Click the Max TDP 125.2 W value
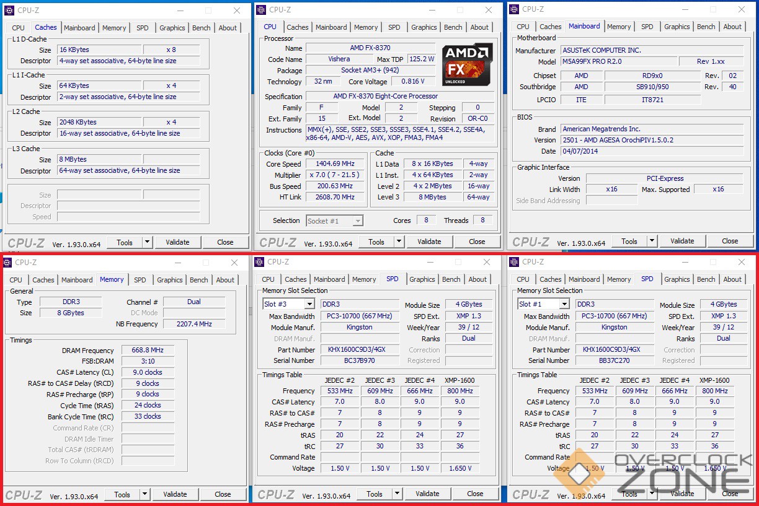The image size is (759, 506). click(x=422, y=59)
